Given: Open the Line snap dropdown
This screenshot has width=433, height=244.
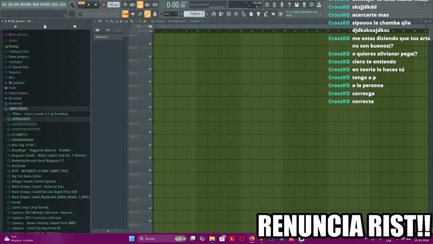Looking at the screenshot, I should tap(170, 14).
